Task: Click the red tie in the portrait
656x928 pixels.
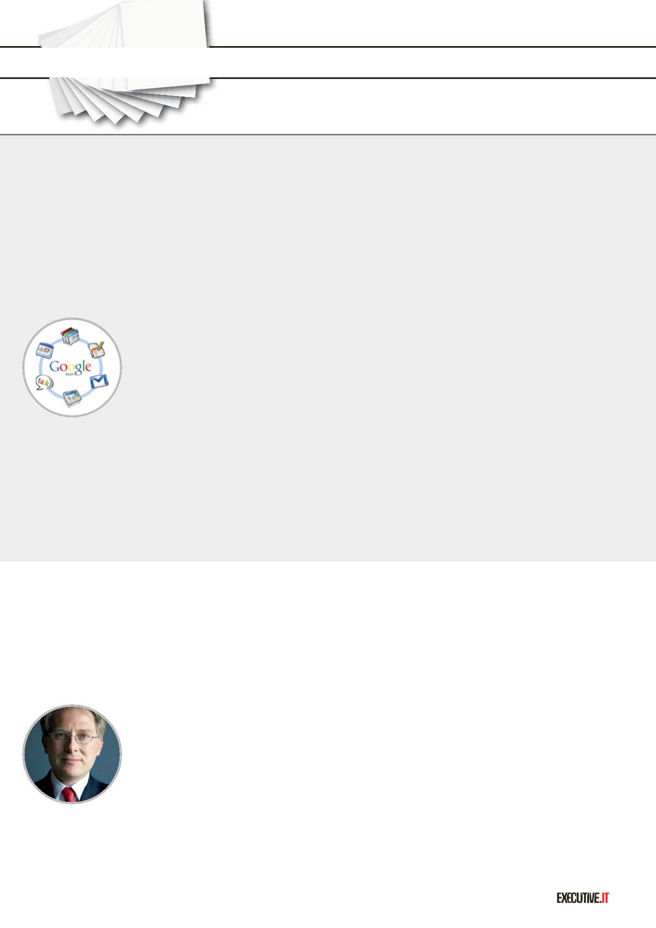Action: [x=69, y=794]
